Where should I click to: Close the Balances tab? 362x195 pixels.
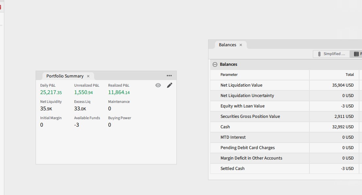[x=241, y=45]
